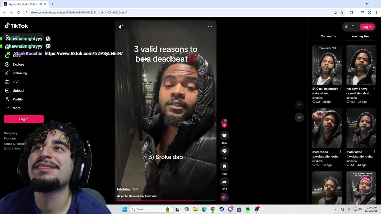Open options for the "5'10 mii be stretch" video
Image resolution: width=381 pixels, height=214 pixels.
click(x=341, y=89)
